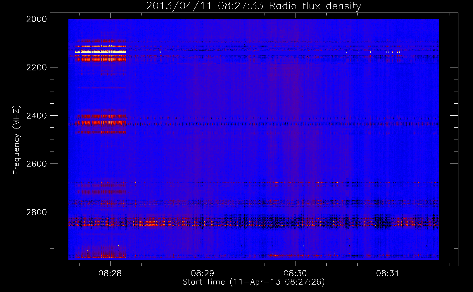The image size is (473, 292).
Task: Click the 2000 frequency tick label
Action: 37,19
